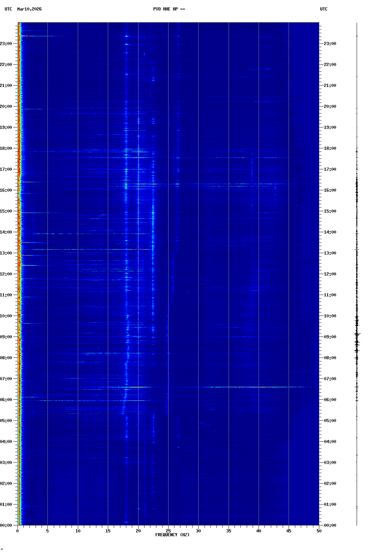The width and height of the screenshot is (372, 553).
Task: Click the 06:00 marker on right time axis
Action: point(330,400)
